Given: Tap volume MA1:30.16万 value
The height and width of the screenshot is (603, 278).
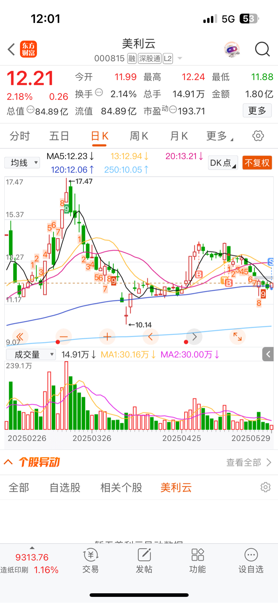Looking at the screenshot, I should (128, 355).
